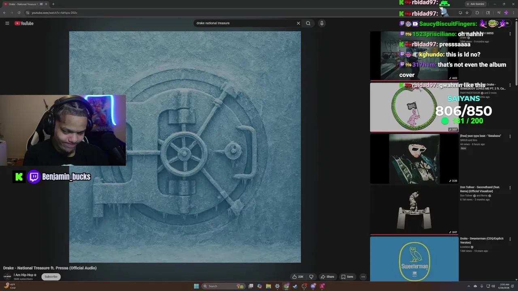Reload the YouTube page

tap(19, 13)
